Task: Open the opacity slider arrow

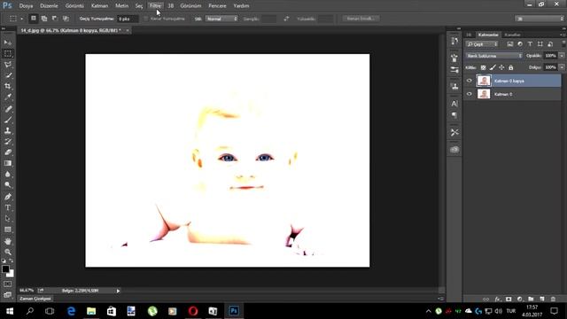Action: click(562, 56)
